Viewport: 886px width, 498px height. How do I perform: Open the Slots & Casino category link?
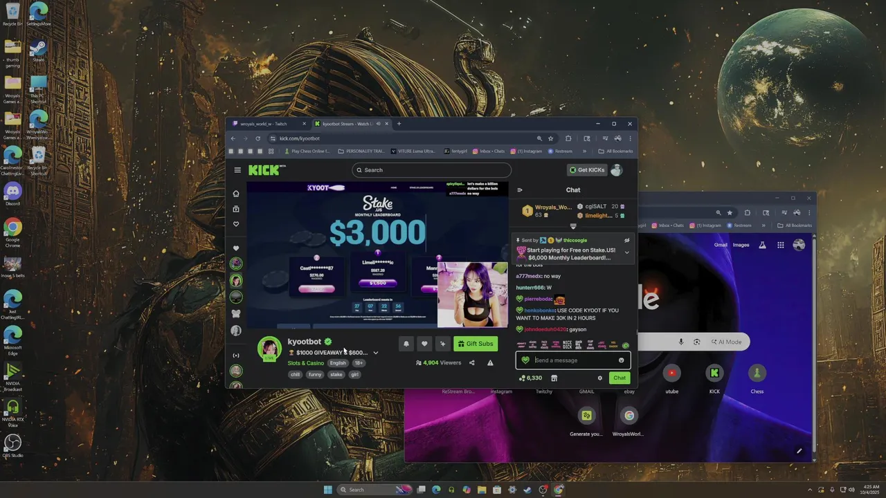pyautogui.click(x=306, y=363)
